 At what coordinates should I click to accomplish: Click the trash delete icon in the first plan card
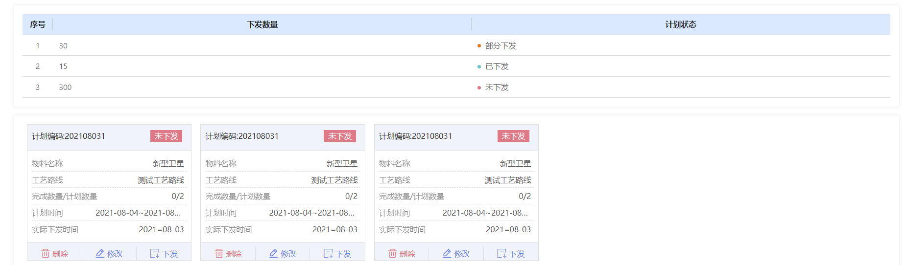pos(46,253)
